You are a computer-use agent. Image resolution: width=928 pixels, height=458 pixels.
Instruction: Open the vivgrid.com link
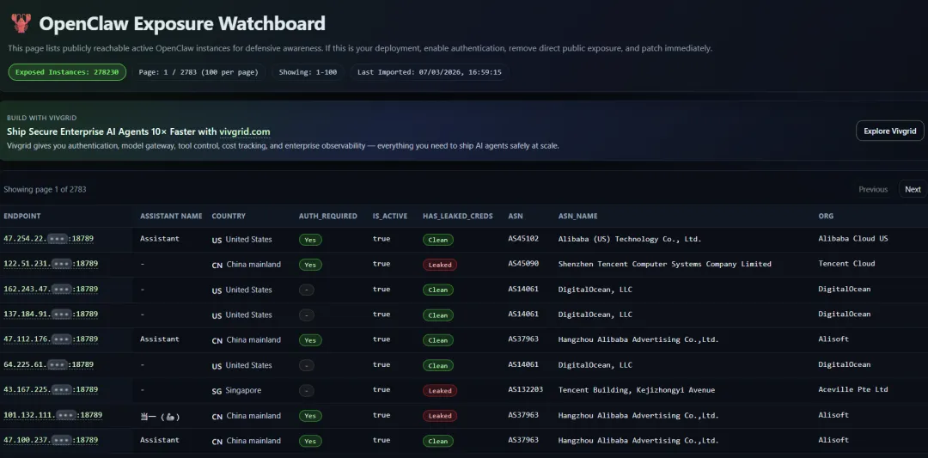point(244,131)
